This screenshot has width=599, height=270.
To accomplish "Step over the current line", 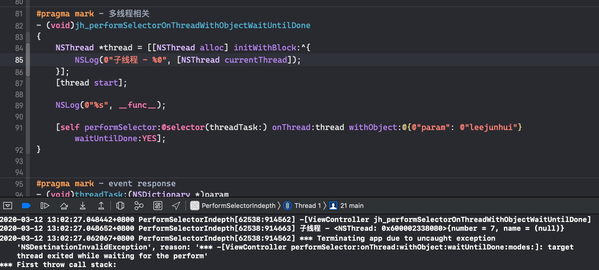I will click(64, 206).
